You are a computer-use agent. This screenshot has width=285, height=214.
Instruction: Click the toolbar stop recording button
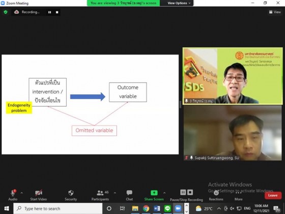190,192
